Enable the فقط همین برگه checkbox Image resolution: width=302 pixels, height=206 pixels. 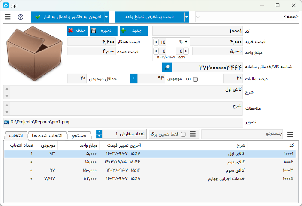(x=183, y=134)
